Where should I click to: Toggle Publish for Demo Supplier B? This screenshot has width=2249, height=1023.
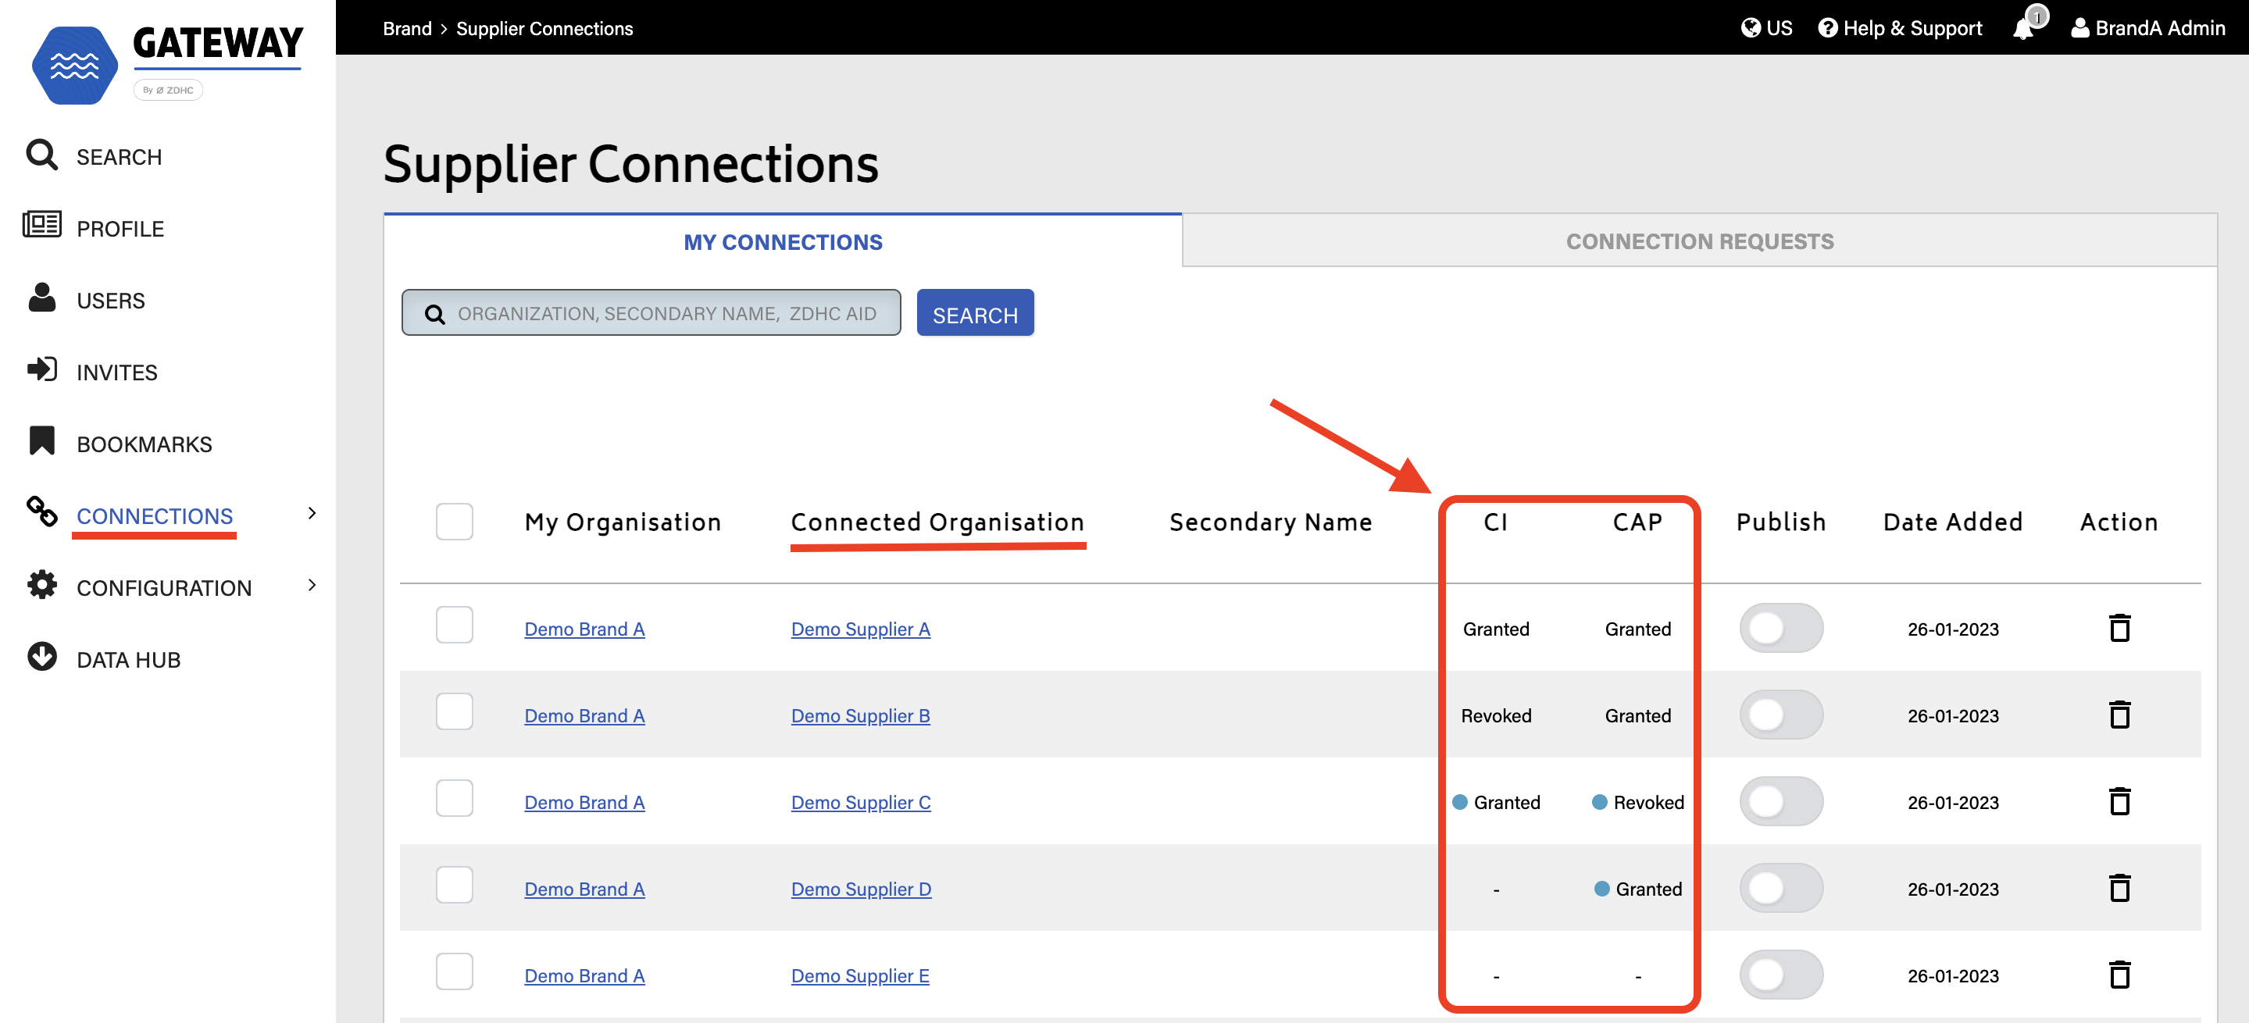click(1780, 715)
